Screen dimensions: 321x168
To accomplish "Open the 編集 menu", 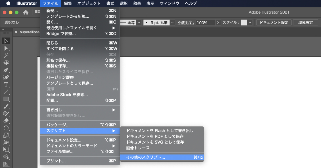I will tap(68, 3).
